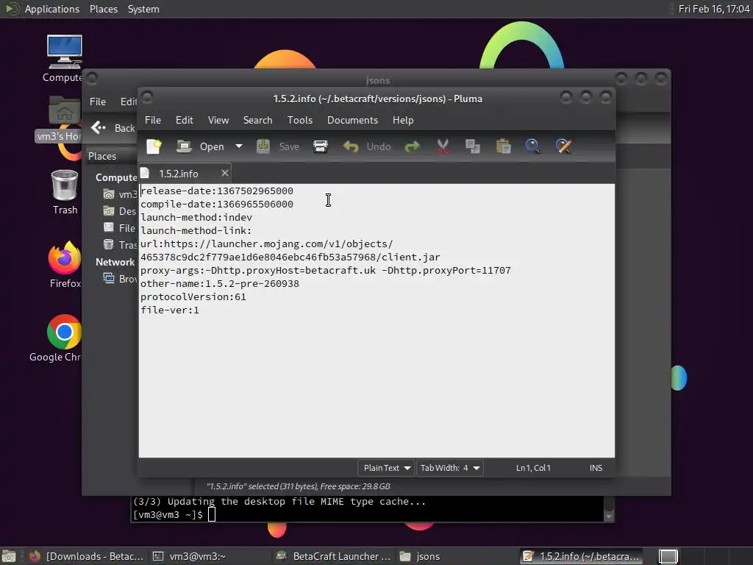Launch Google Chrome from the desktop

[x=57, y=338]
